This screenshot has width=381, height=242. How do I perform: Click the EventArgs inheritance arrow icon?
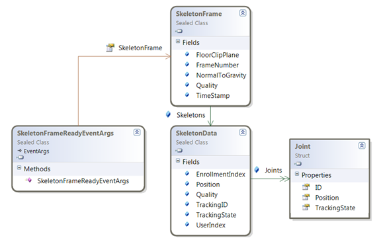tap(19, 151)
